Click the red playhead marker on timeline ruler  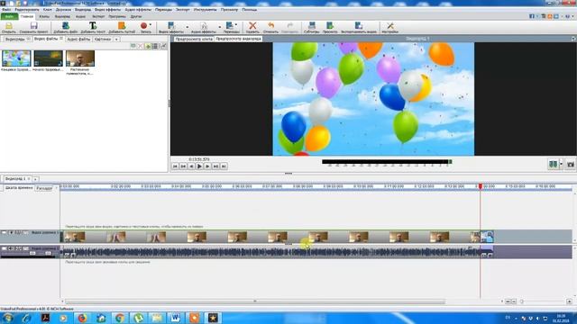click(x=481, y=186)
